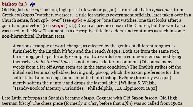This screenshot has height=107, width=193.
Task: Click the italic phrase "in historical times"
Action: [x=54, y=62]
